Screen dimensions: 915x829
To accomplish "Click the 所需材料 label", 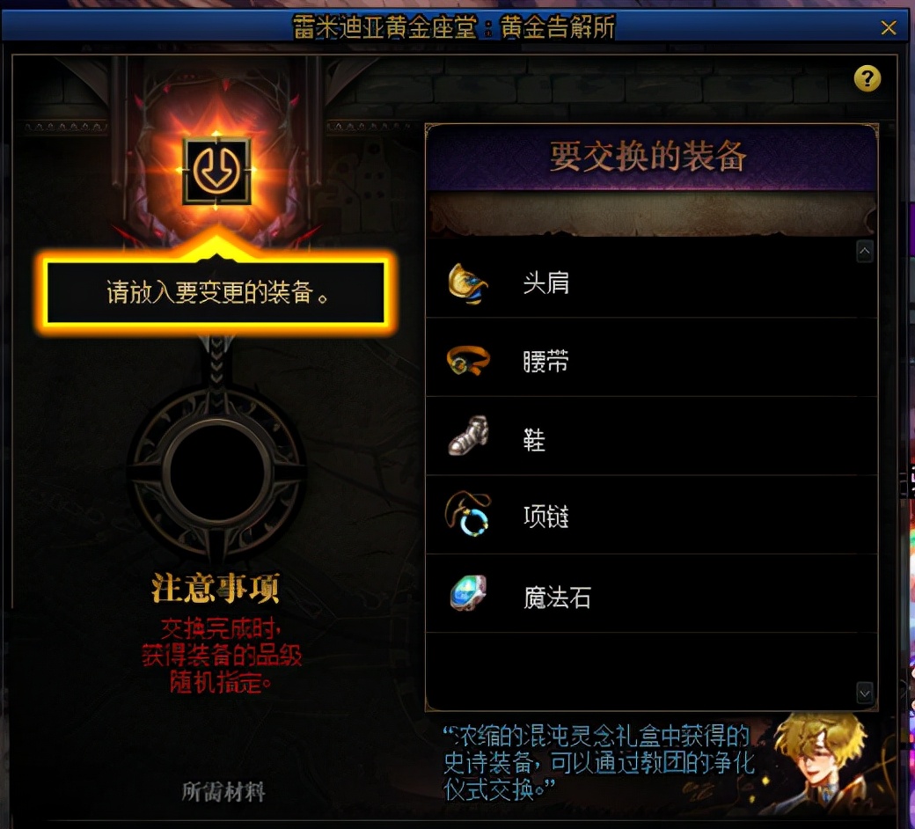I will coord(223,792).
